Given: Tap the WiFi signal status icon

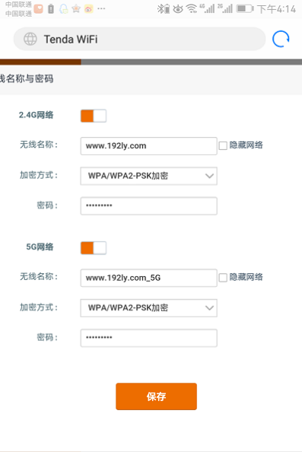Looking at the screenshot, I should pyautogui.click(x=192, y=9).
